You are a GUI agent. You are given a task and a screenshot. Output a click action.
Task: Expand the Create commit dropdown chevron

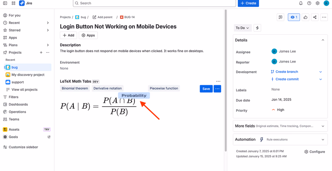[320, 79]
